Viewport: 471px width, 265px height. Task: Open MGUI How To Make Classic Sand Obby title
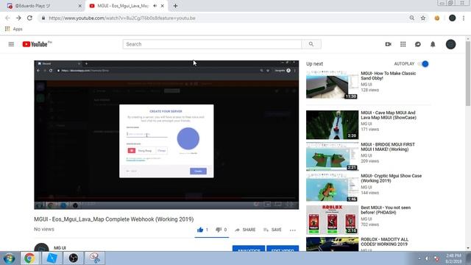point(388,76)
